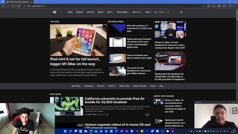This screenshot has height=134, width=238.
Task: Expand the MORE dropdown in navbar
Action: tap(148, 12)
